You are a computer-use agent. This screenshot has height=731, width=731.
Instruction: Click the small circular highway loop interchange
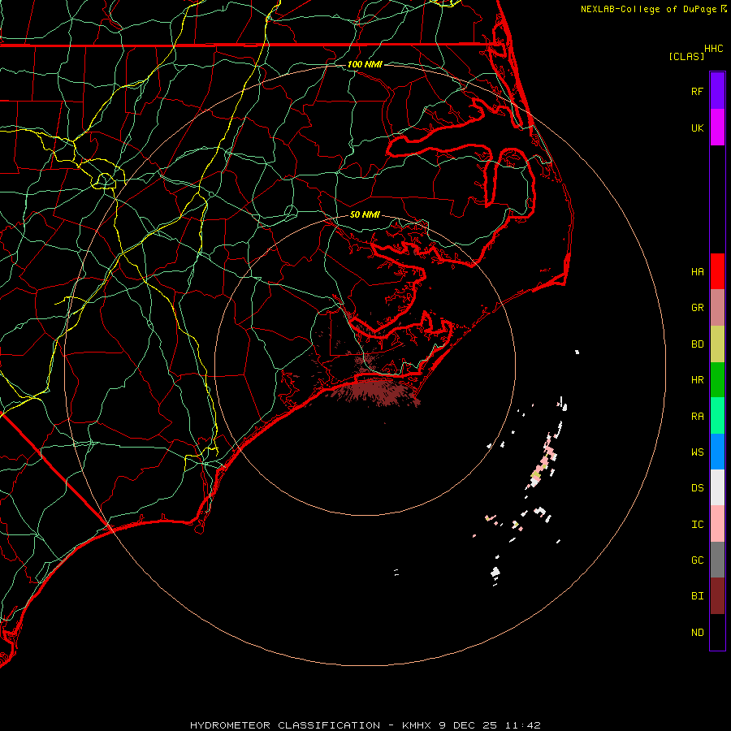pos(105,180)
